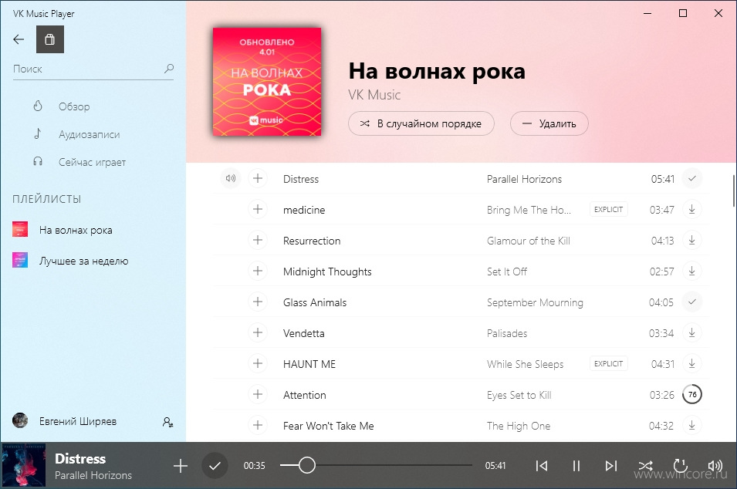Pause the playing track
The image size is (737, 489).
click(x=576, y=466)
